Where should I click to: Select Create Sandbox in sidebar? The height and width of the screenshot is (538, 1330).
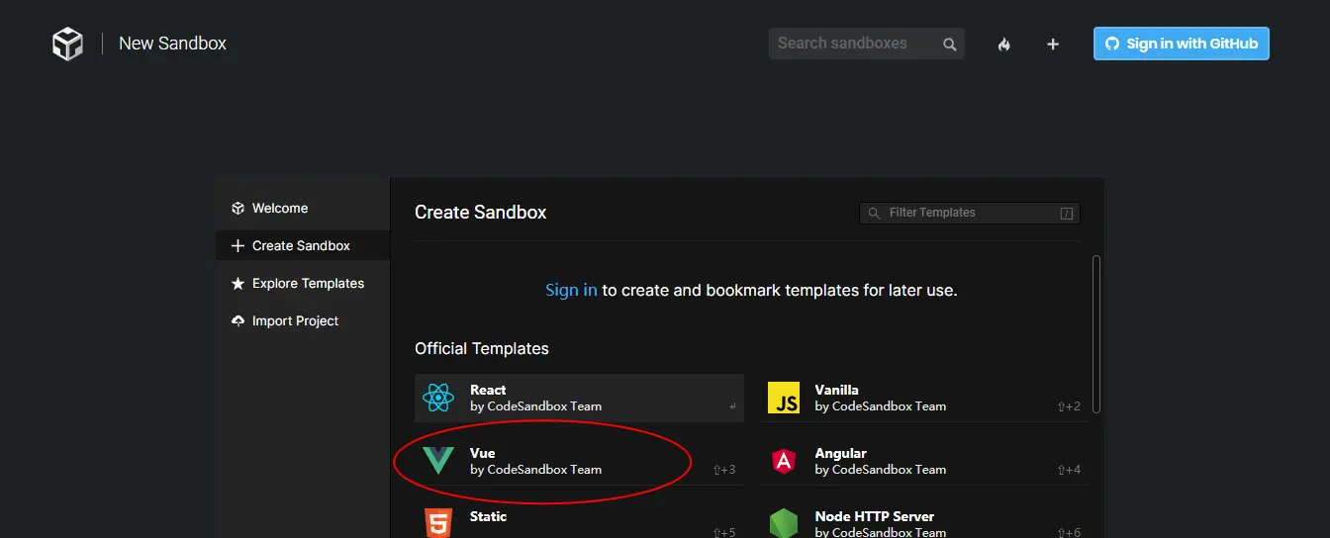(x=303, y=246)
